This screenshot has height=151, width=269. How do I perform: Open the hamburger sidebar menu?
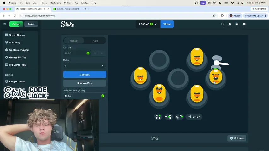coord(5,24)
